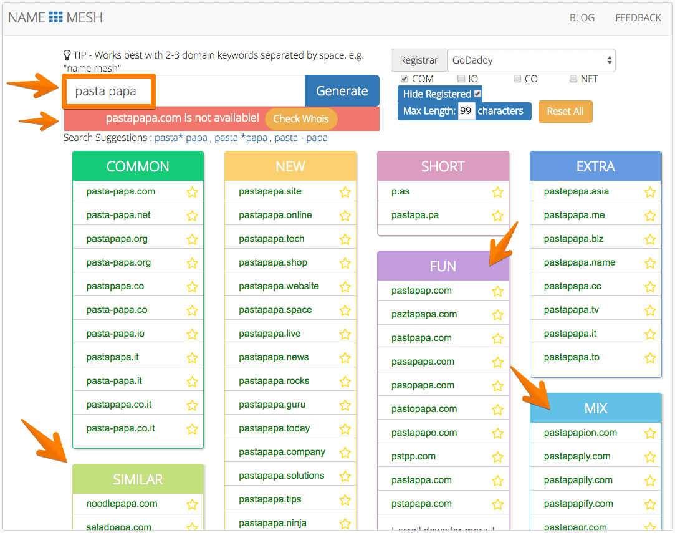Mark p.as as favorite via star

coord(497,192)
